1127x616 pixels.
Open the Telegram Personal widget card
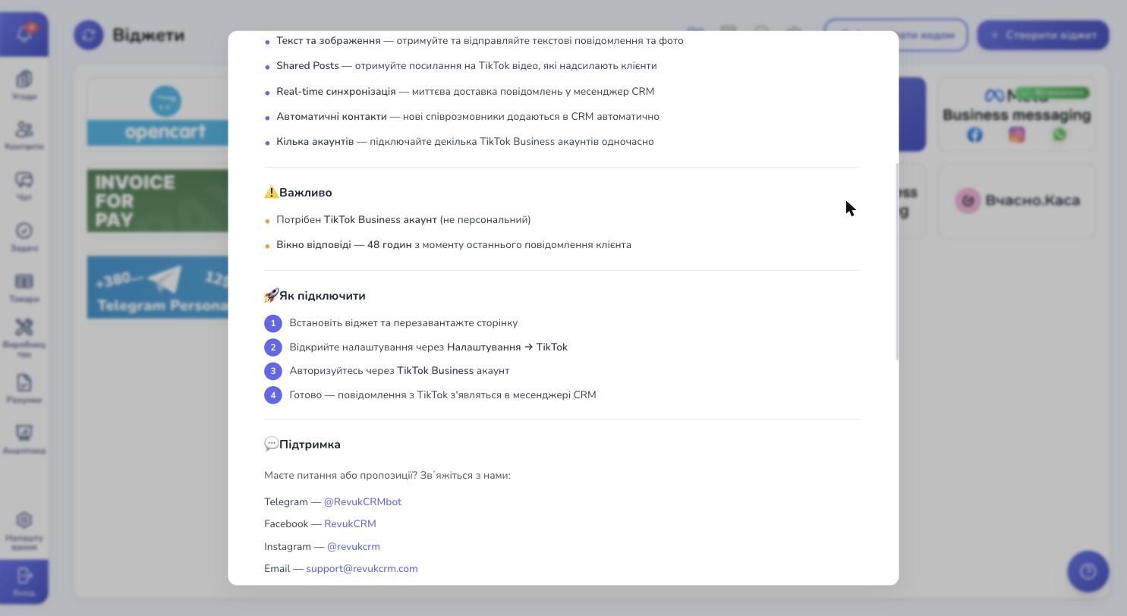click(x=158, y=288)
